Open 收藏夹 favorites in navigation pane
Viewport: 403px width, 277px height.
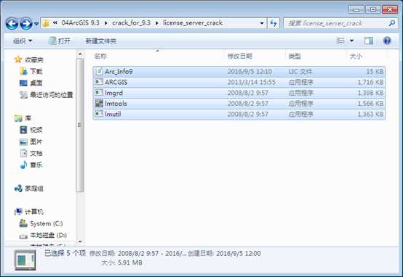[34, 59]
